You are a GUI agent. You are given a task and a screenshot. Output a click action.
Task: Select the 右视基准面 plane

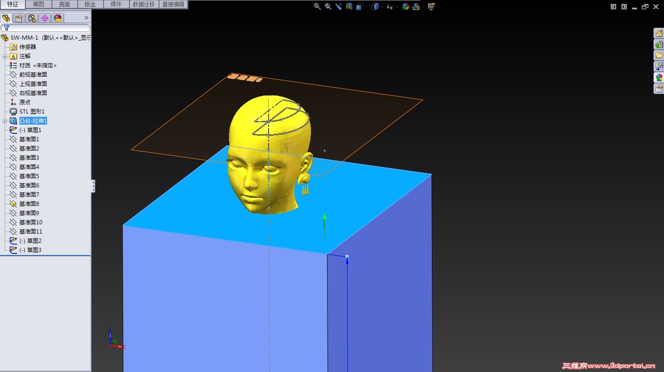point(28,93)
